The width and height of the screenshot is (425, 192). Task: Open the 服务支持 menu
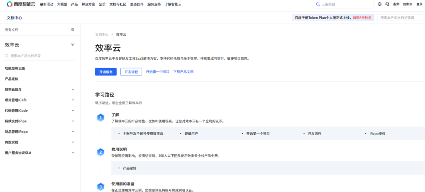click(x=154, y=4)
